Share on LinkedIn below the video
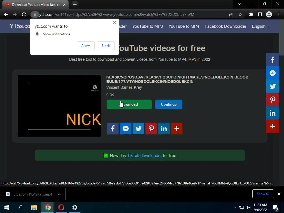284x213 pixels. point(164,128)
